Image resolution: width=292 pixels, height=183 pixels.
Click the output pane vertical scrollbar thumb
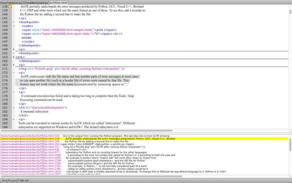pyautogui.click(x=290, y=145)
